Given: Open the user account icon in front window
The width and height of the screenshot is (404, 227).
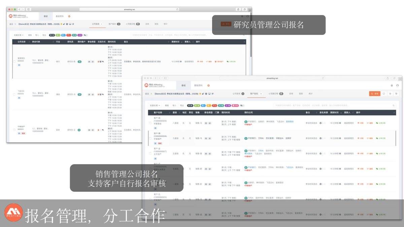Looking at the screenshot, I should point(397,85).
